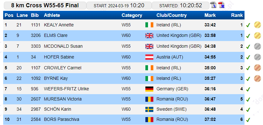The image size is (263, 125).
Task: Sort by the Mark column header
Action: click(x=210, y=15)
